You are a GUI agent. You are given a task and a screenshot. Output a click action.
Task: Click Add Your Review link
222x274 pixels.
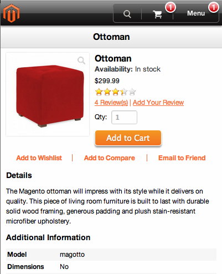pyautogui.click(x=158, y=102)
